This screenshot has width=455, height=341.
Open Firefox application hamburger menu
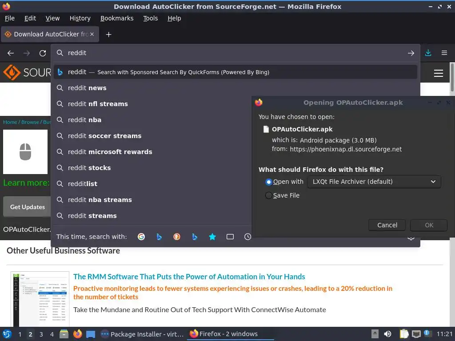click(x=444, y=53)
